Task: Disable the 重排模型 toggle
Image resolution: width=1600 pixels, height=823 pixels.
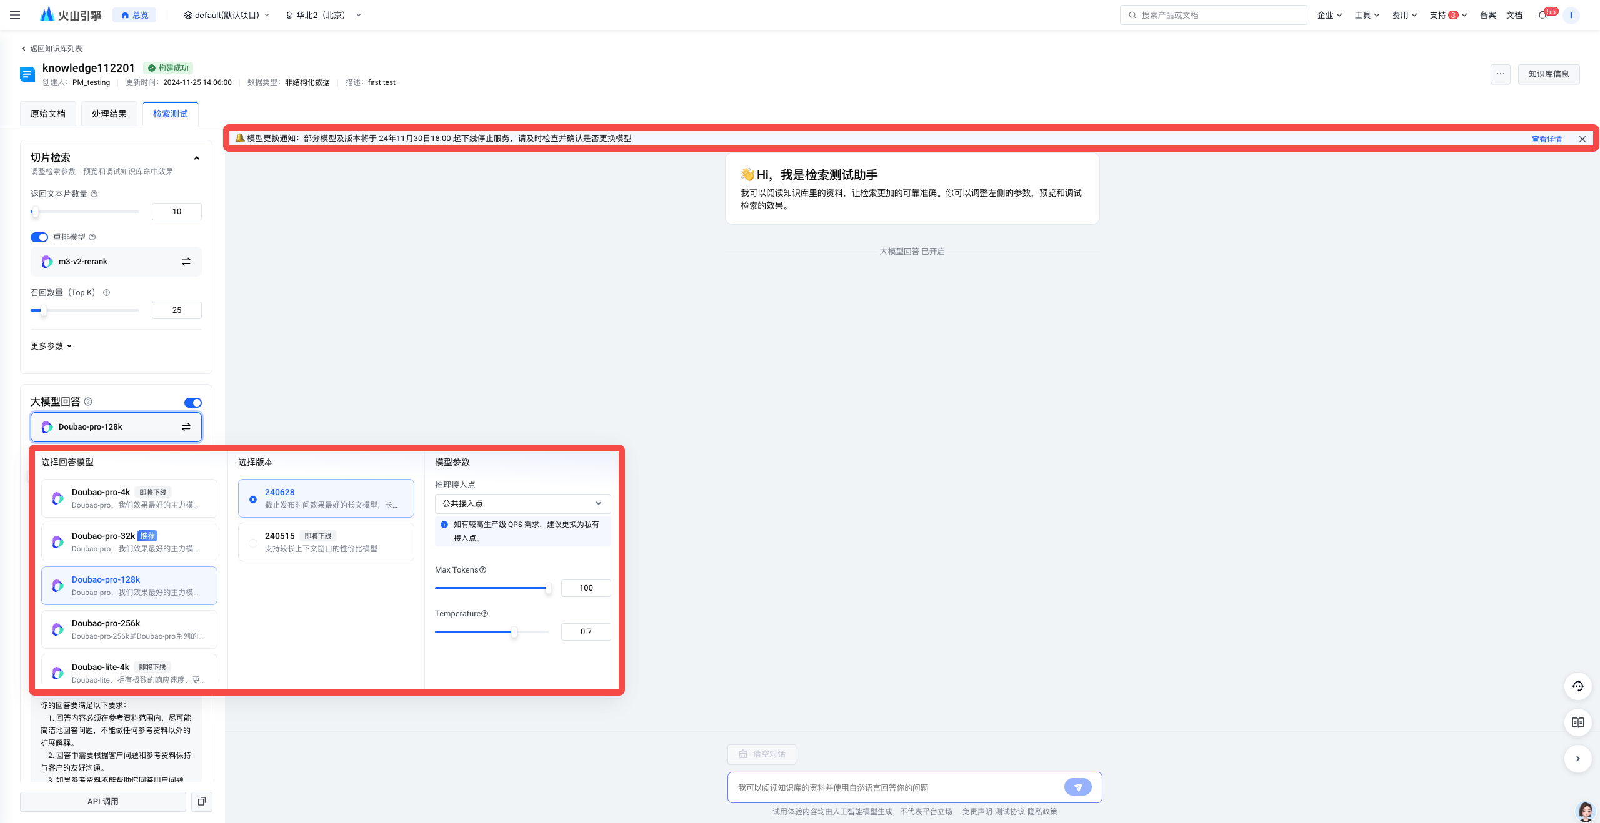Action: click(39, 237)
